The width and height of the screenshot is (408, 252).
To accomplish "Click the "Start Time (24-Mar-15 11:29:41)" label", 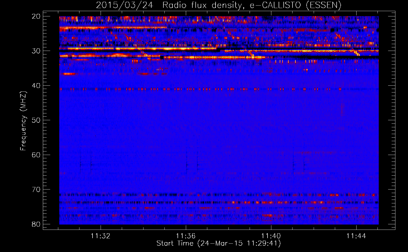I will [x=219, y=243].
